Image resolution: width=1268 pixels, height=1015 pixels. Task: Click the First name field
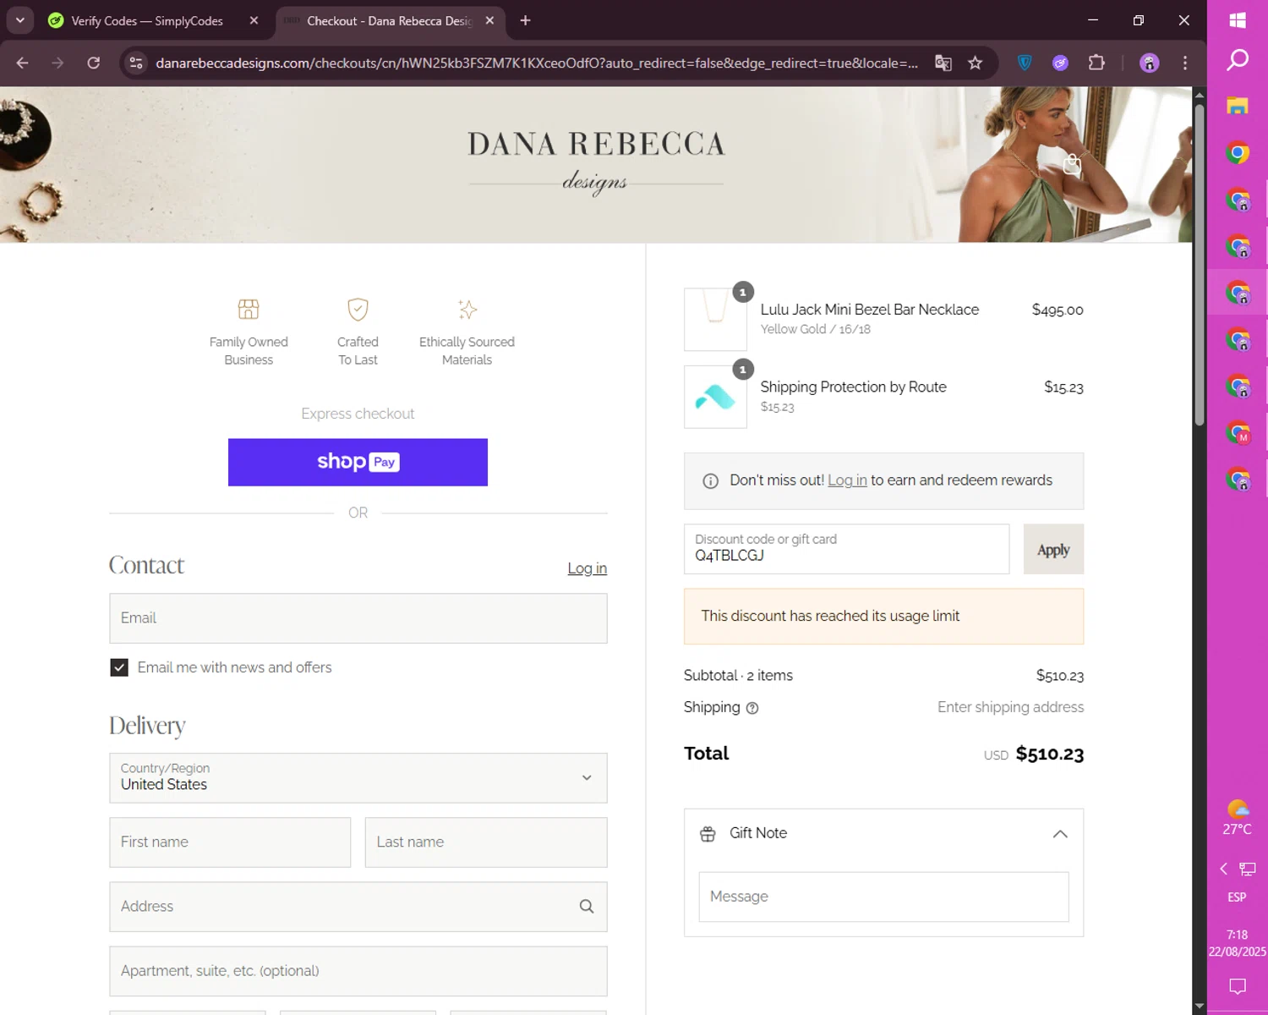[230, 842]
